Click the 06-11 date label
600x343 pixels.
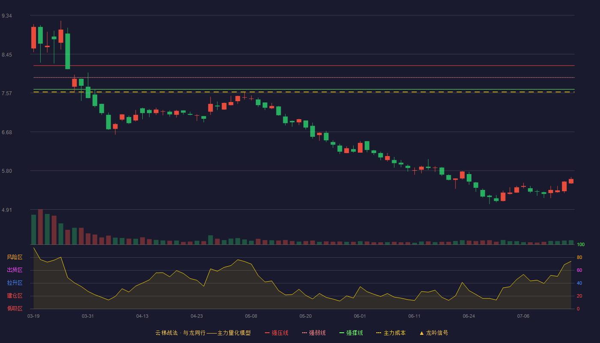point(414,316)
